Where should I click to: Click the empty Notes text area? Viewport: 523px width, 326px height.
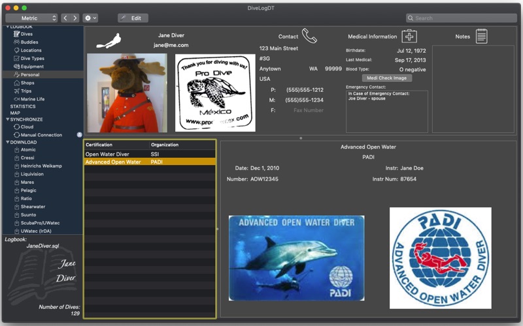point(473,89)
